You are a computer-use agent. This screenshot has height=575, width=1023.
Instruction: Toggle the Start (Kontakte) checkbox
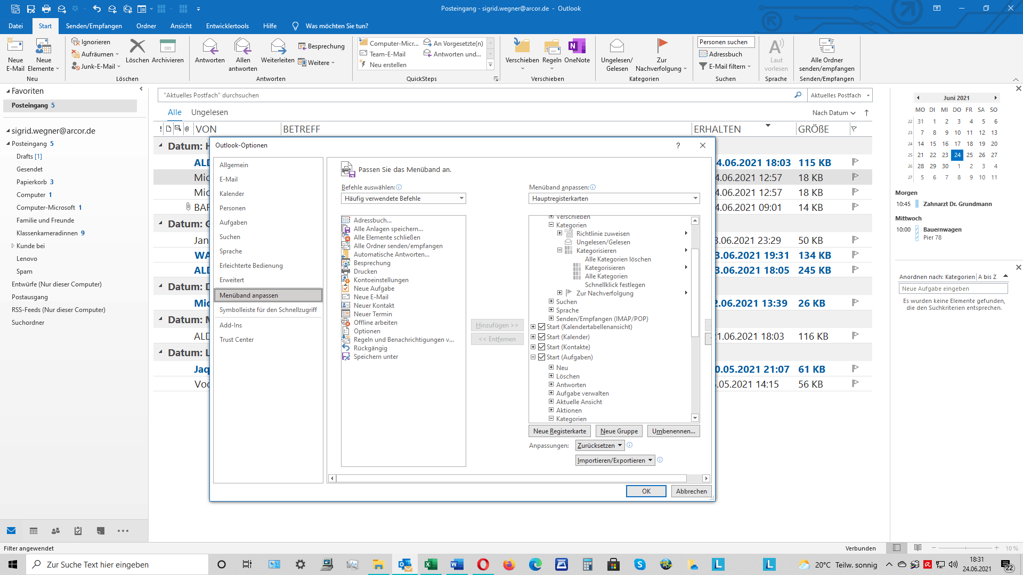pyautogui.click(x=541, y=347)
